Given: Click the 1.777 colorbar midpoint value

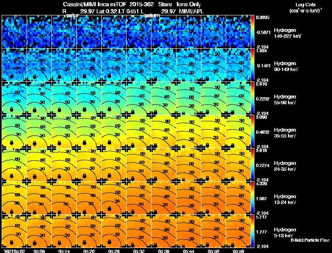Looking at the screenshot, I should click(x=261, y=232).
